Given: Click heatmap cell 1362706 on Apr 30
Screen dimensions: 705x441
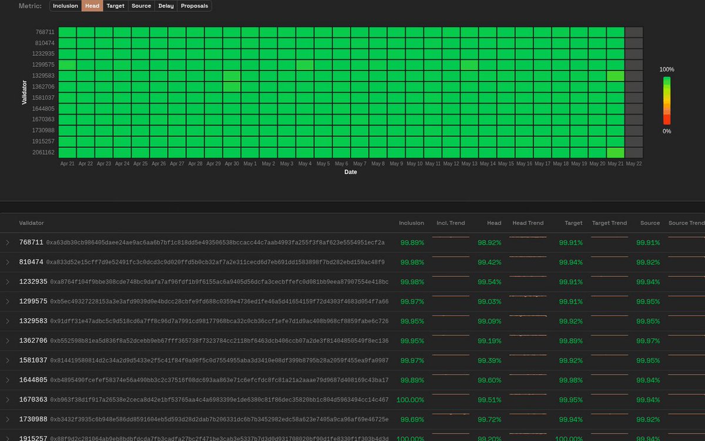Looking at the screenshot, I should coord(232,87).
